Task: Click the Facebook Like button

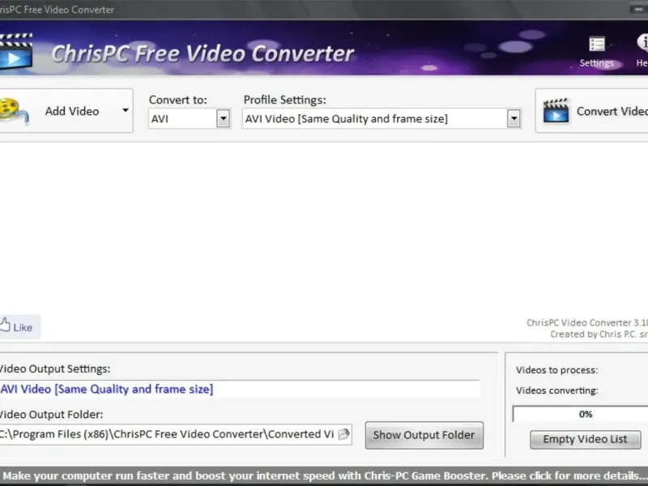Action: (x=19, y=327)
